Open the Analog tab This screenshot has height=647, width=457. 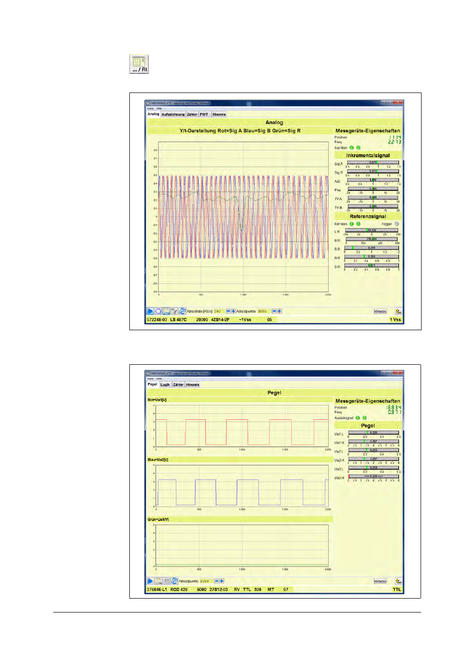(x=153, y=114)
